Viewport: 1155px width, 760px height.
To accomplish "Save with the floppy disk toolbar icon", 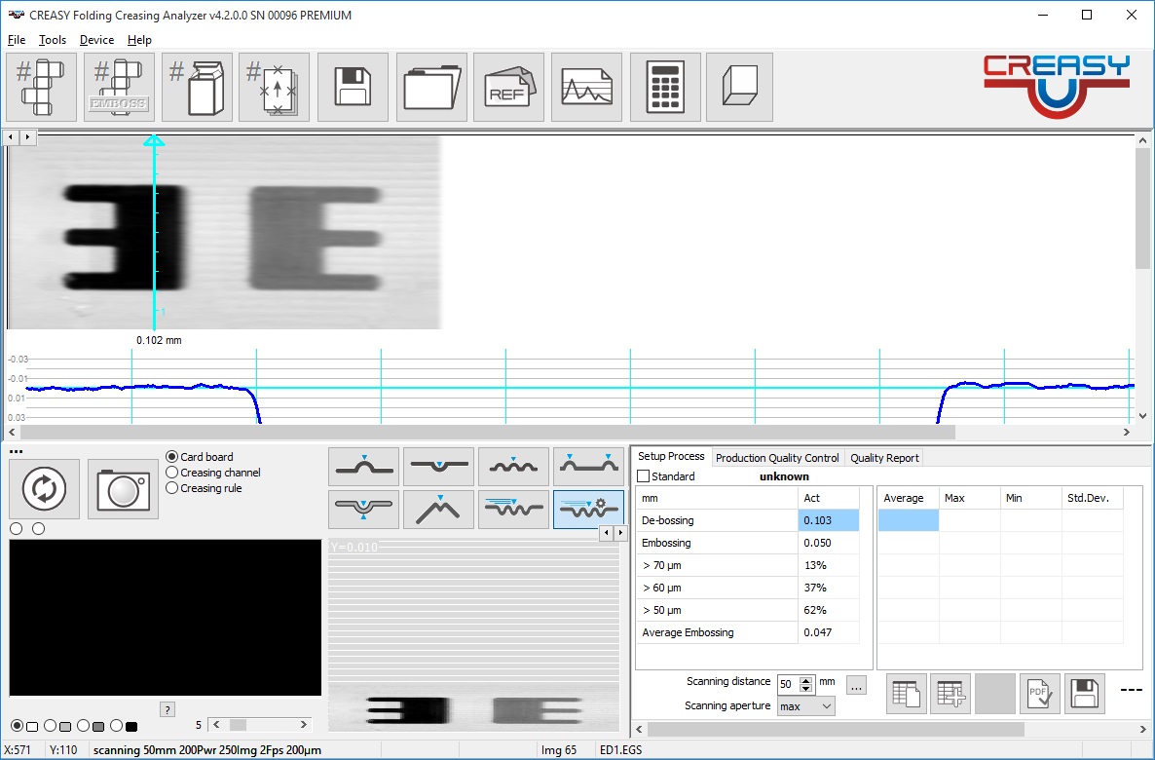I will click(353, 87).
